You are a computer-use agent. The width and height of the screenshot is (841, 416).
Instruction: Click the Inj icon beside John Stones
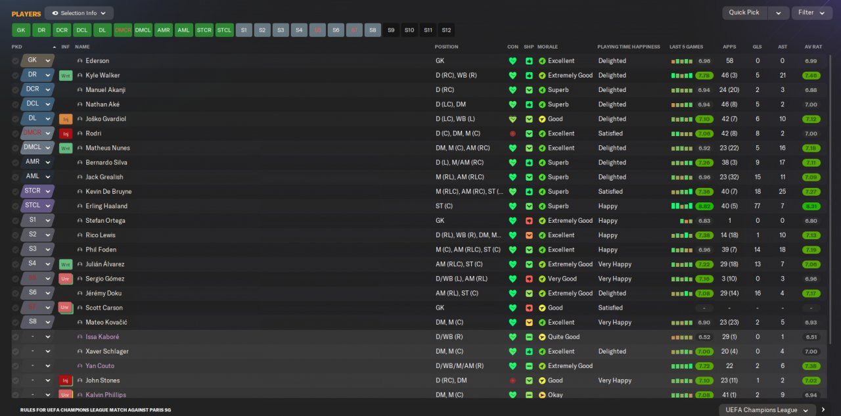point(65,381)
